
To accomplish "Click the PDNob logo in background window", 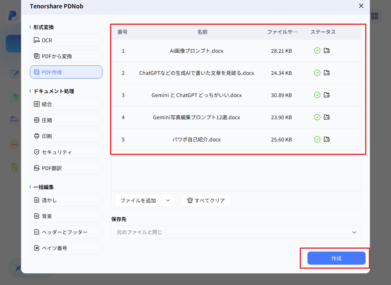I will click(x=12, y=16).
